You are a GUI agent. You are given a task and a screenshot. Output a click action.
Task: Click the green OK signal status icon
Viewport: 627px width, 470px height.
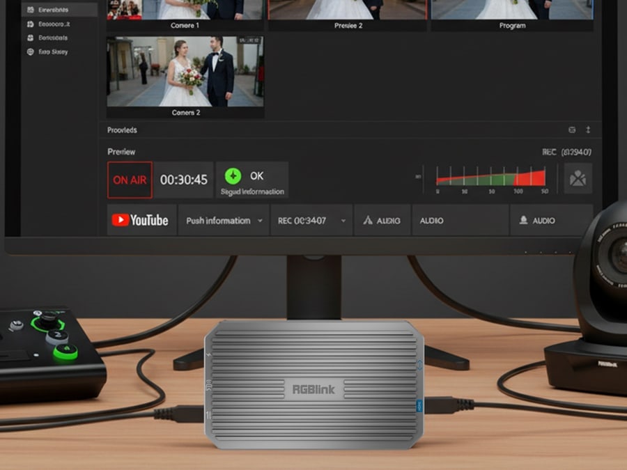coord(233,176)
